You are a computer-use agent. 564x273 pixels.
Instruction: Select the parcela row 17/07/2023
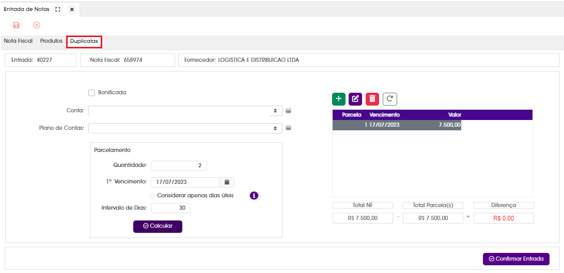[x=397, y=125]
